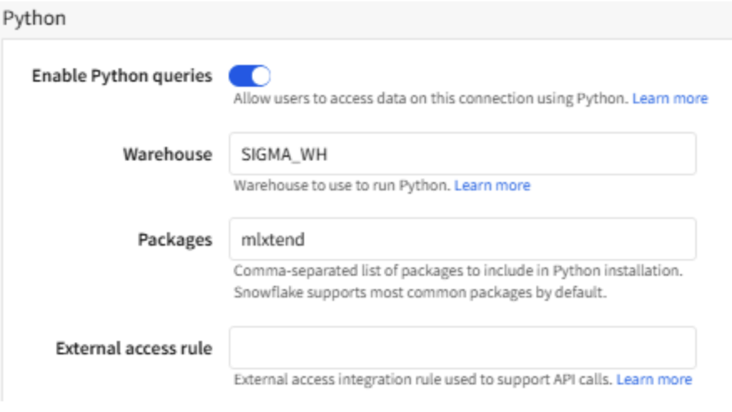Click the Enable Python queries label
Image resolution: width=732 pixels, height=412 pixels.
(x=122, y=76)
